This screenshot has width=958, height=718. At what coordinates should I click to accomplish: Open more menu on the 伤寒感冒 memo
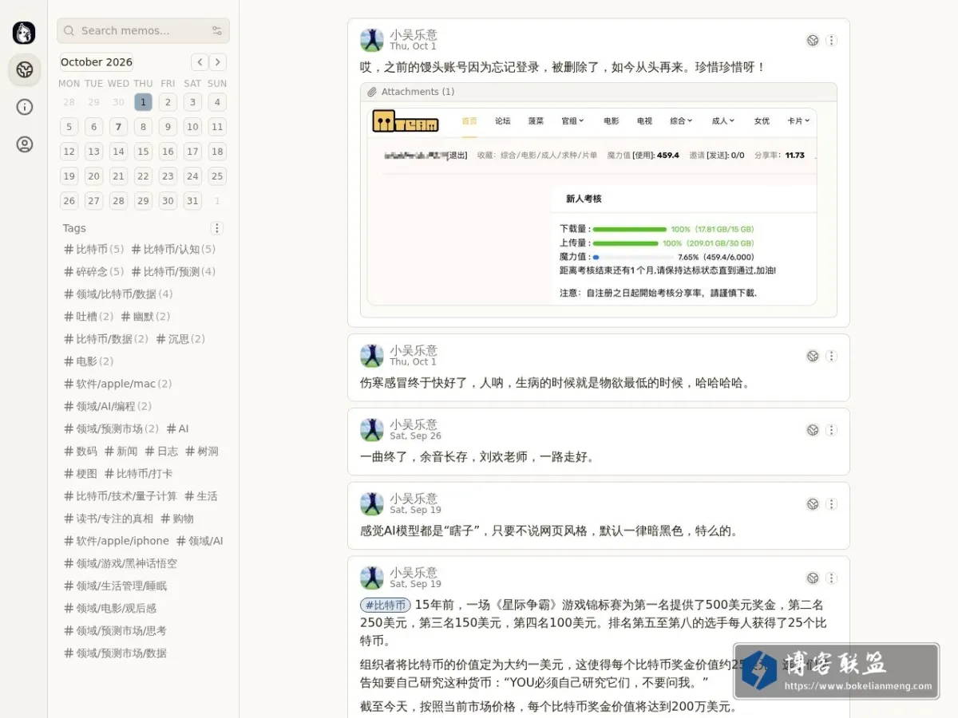pyautogui.click(x=831, y=356)
